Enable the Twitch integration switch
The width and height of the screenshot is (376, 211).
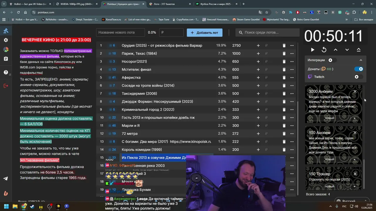pos(359,77)
